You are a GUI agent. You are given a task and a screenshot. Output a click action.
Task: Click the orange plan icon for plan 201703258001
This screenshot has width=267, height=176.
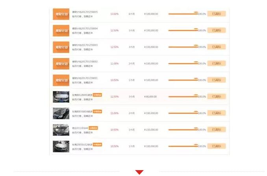point(61,80)
